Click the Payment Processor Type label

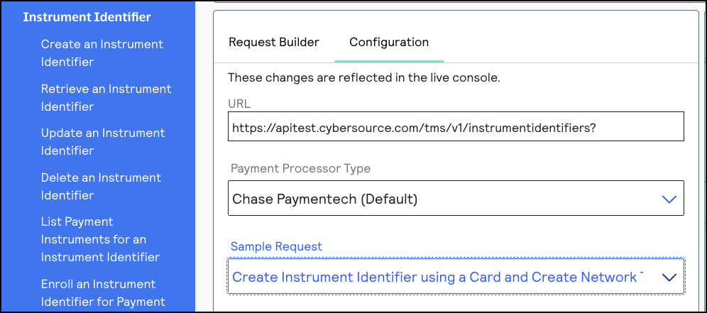pos(300,169)
